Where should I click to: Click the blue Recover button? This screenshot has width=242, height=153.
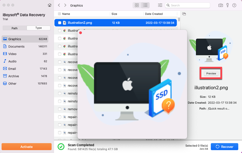click(x=224, y=147)
